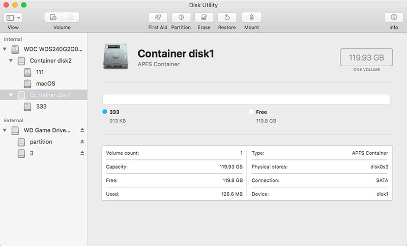
Task: Run First Aid on the disk
Action: pos(157,17)
